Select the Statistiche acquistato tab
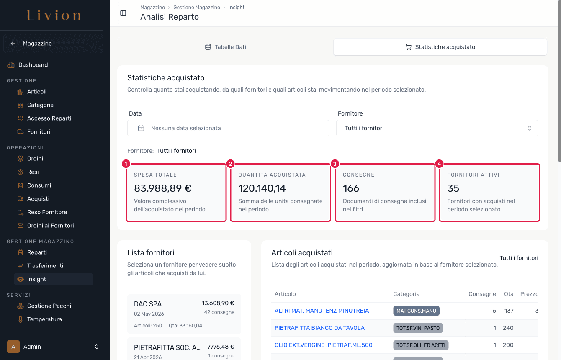The image size is (561, 360). coord(440,47)
